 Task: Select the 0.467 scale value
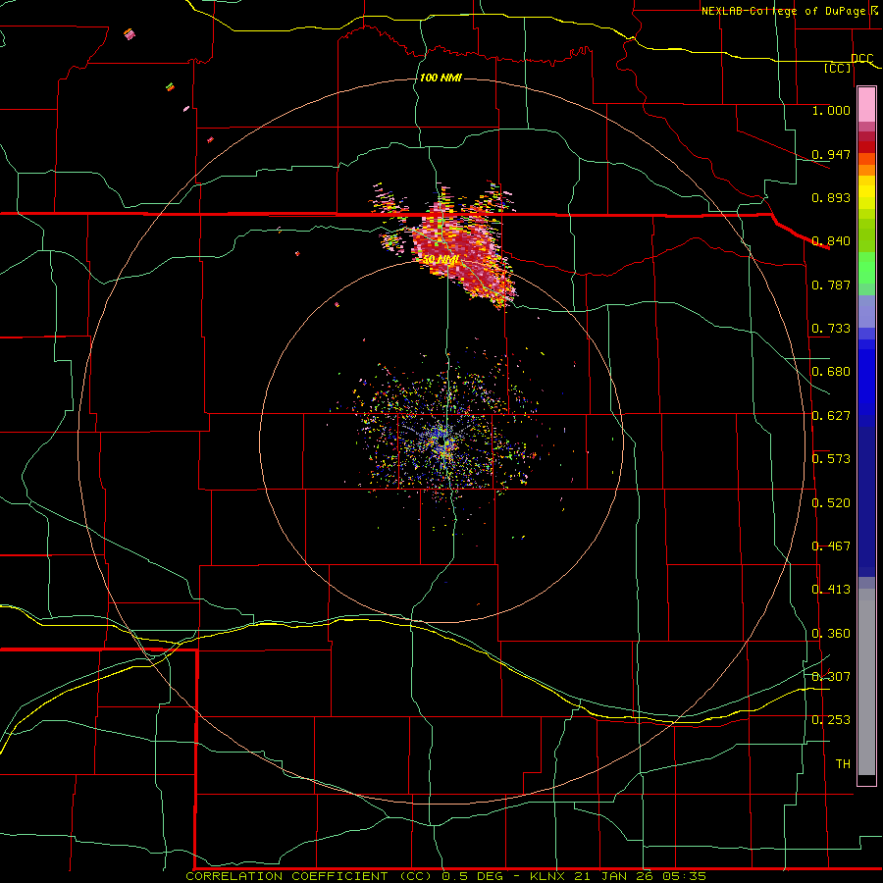click(831, 545)
